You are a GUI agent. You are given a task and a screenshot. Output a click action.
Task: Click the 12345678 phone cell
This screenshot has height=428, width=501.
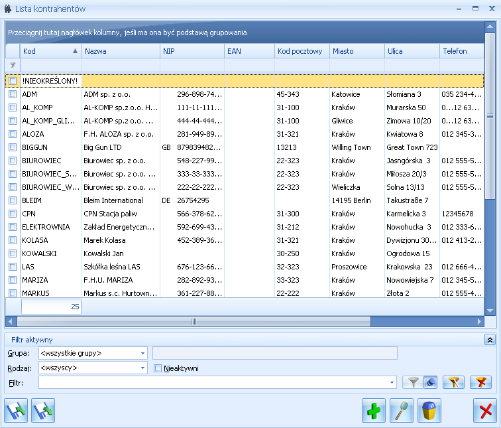(462, 214)
